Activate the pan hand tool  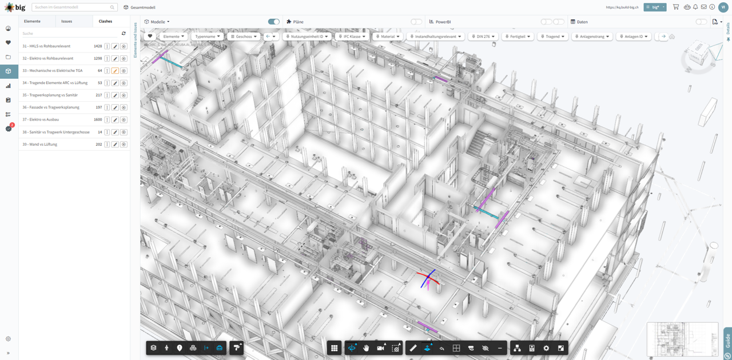click(366, 348)
